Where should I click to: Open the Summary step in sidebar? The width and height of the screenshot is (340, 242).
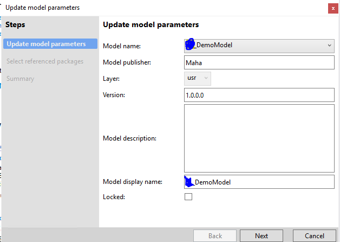20,79
